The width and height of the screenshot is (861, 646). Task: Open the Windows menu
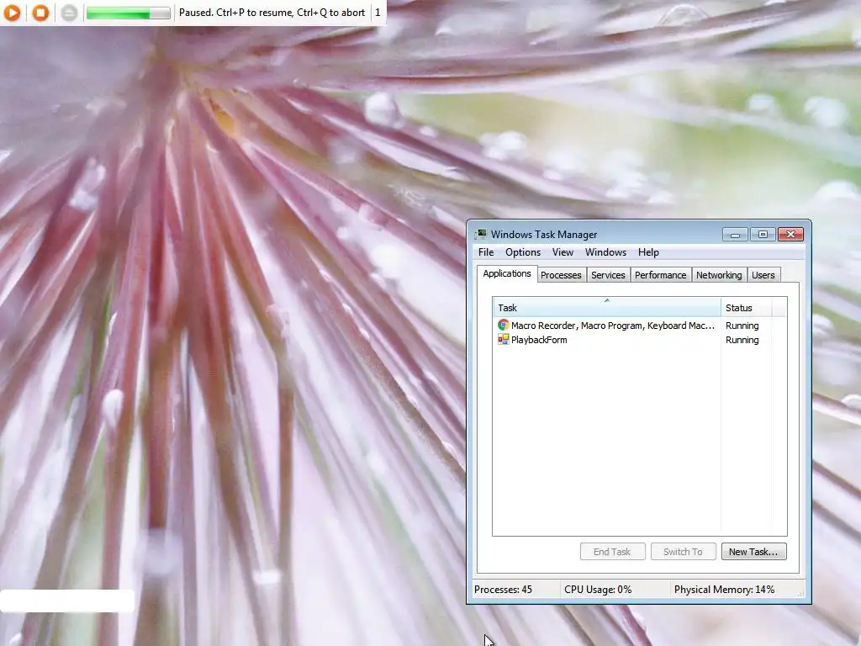coord(605,252)
